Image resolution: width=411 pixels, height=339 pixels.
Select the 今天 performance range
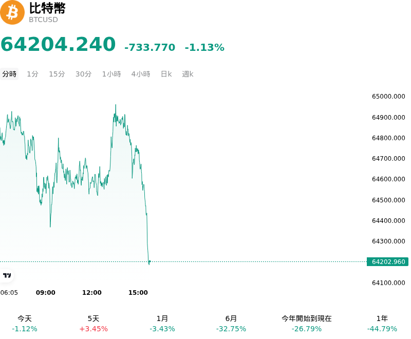coord(25,324)
